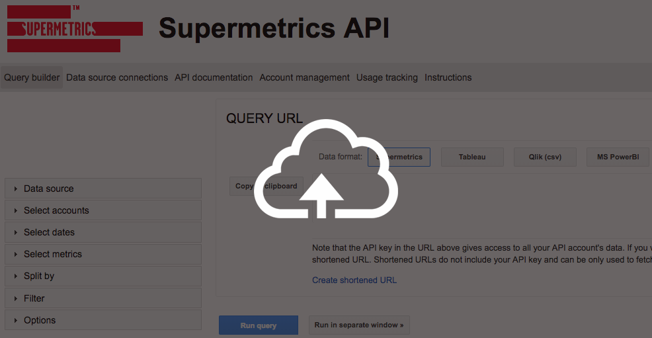Screen dimensions: 652x338
Task: Click the Supermetrics logo
Action: (75, 28)
